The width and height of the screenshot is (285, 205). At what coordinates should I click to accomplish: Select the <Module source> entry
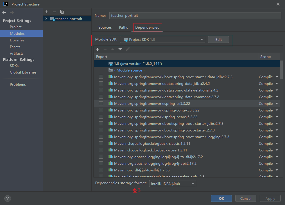(x=129, y=70)
